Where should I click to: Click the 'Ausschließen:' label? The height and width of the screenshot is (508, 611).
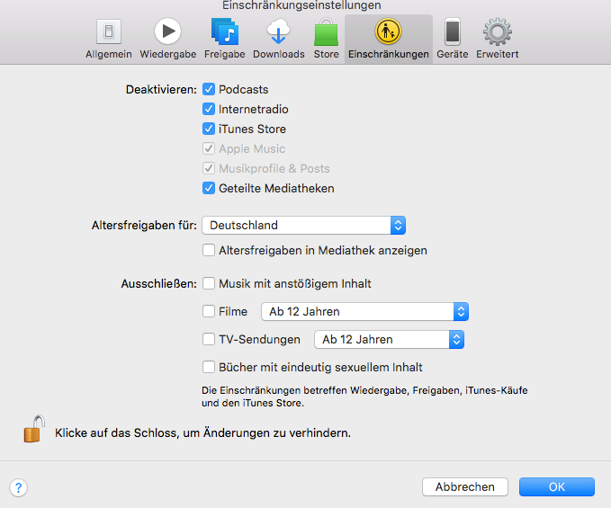[x=159, y=284]
